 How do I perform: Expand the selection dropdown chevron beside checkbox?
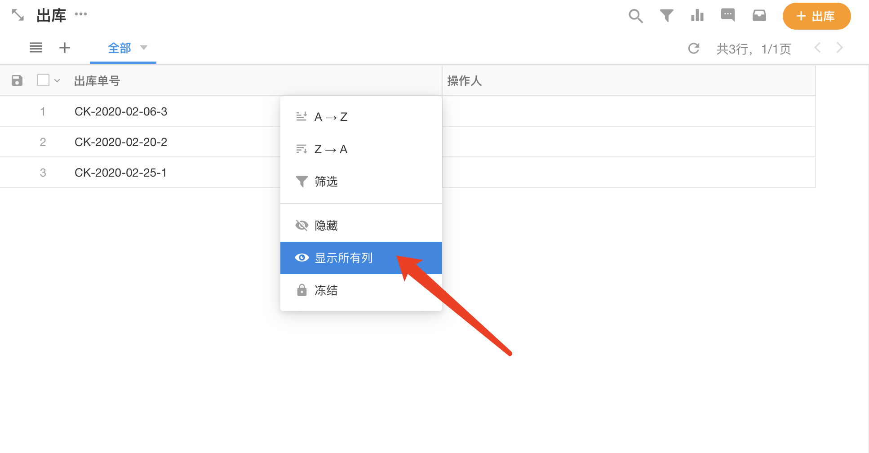click(57, 80)
